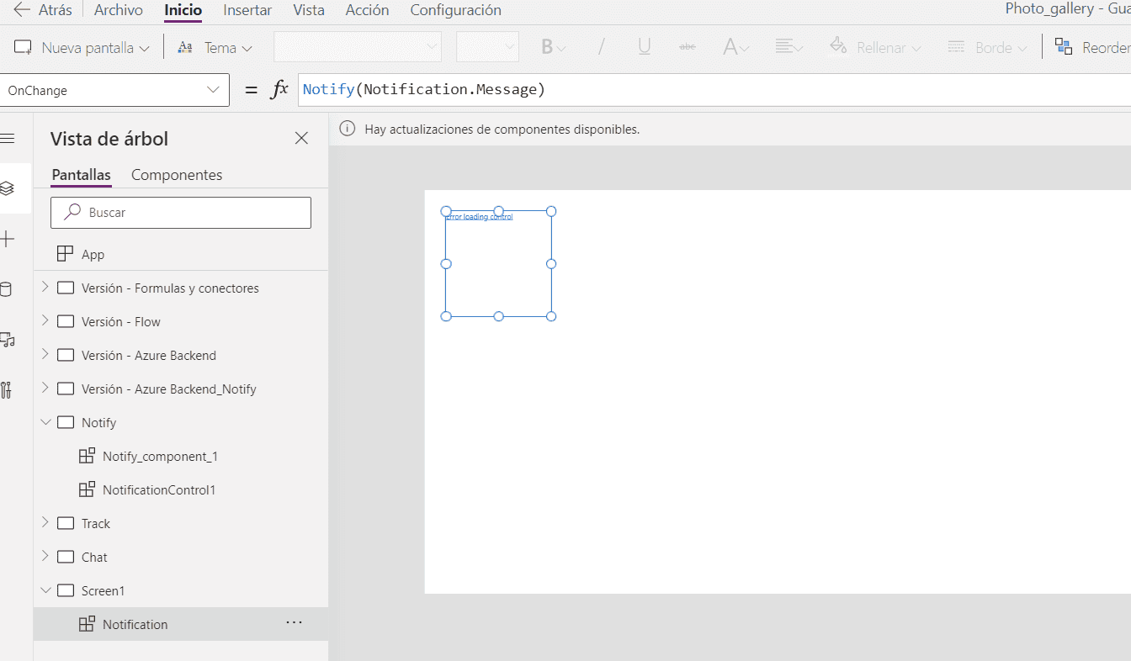
Task: Toggle bold formatting
Action: click(553, 47)
